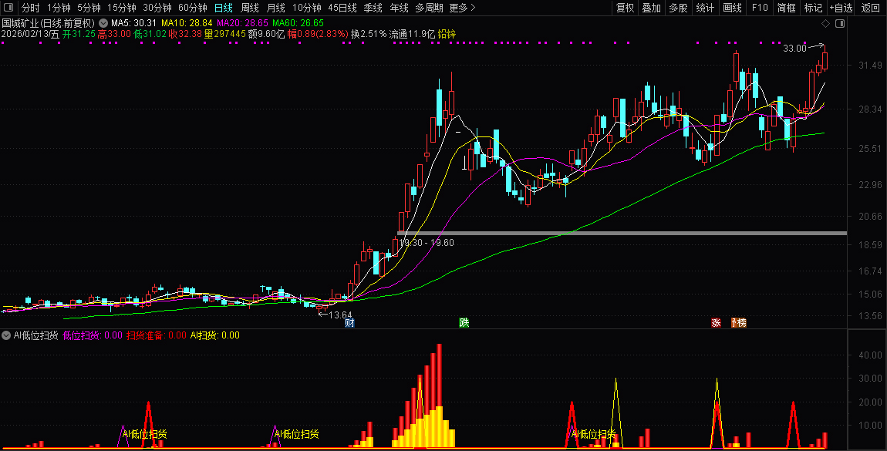This screenshot has width=887, height=451.
Task: Click the 流通11.9亿 float value
Action: click(x=413, y=34)
